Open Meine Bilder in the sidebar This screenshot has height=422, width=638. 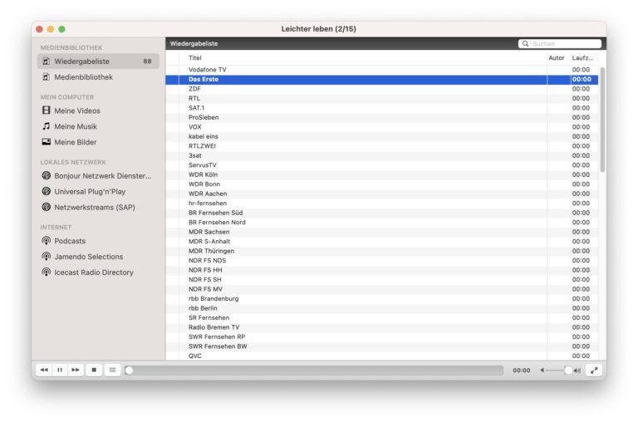(98, 142)
